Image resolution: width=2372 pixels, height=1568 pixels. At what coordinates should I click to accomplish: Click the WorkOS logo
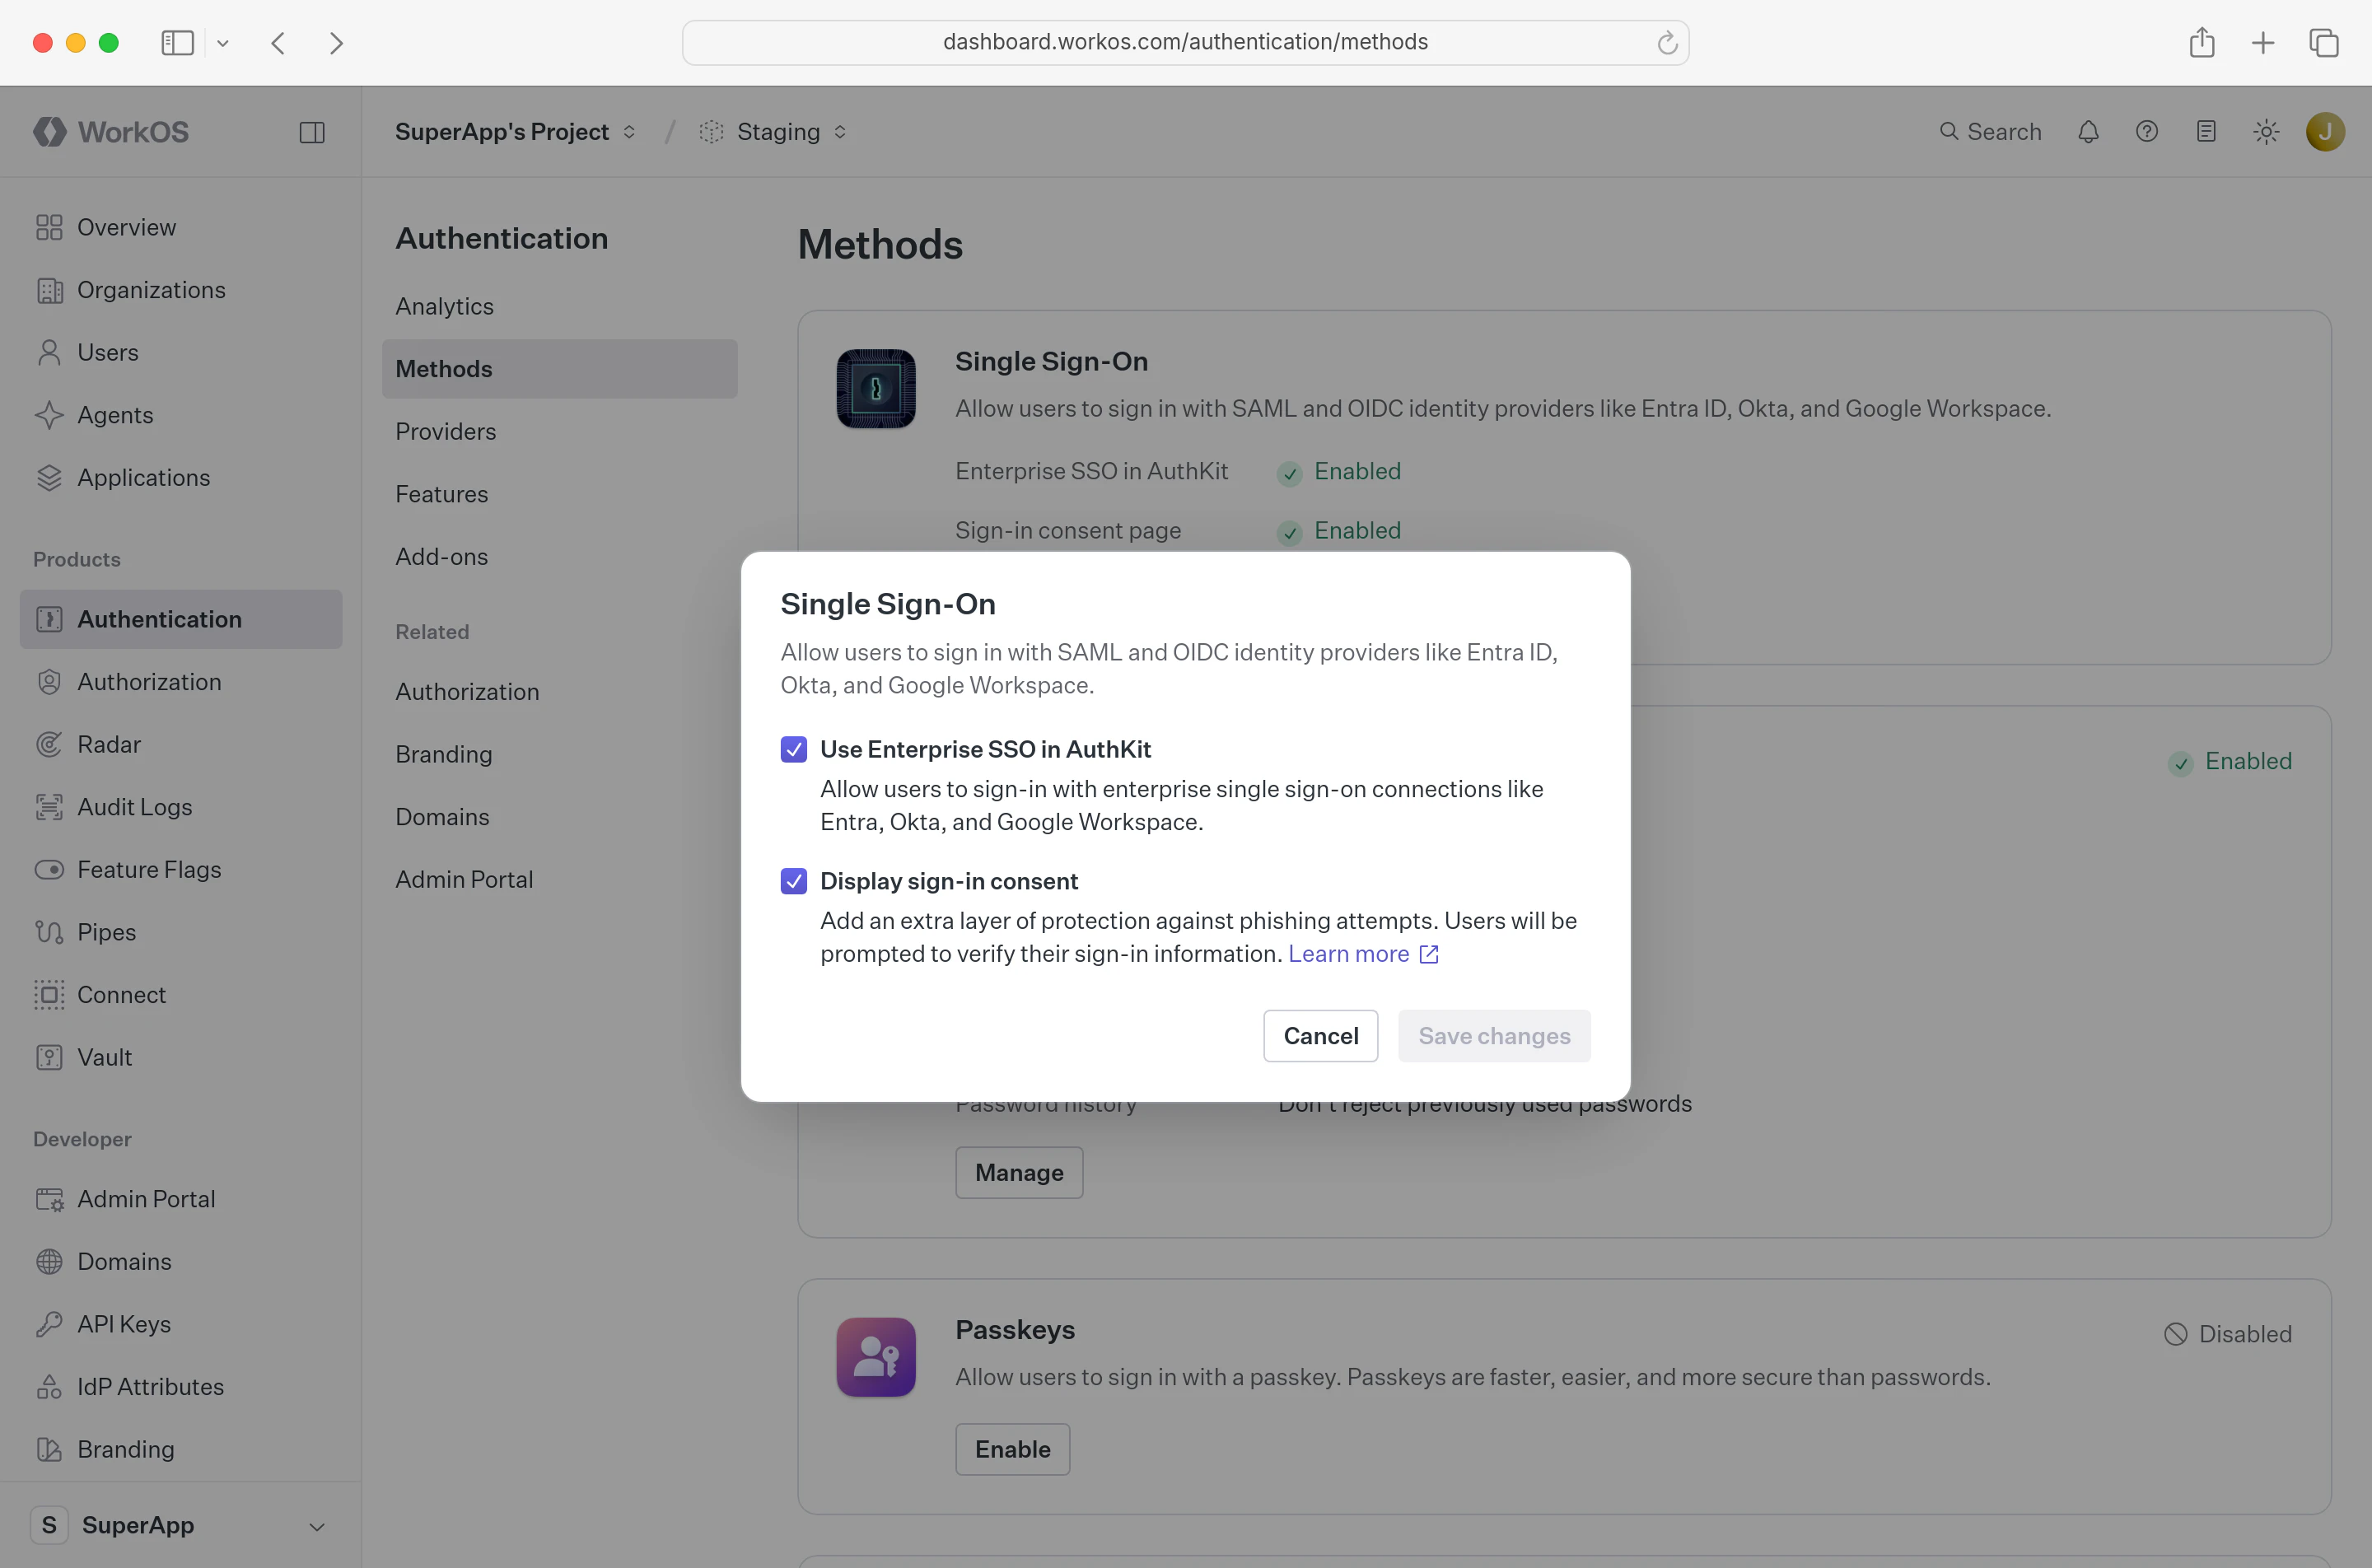coord(111,132)
